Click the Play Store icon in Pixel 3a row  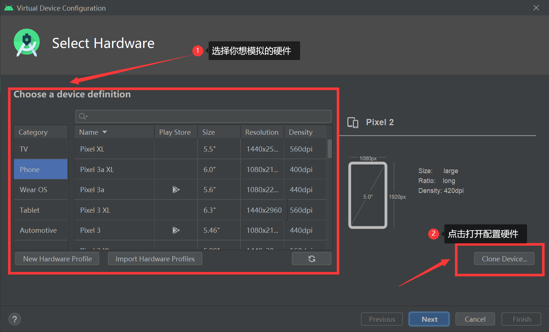coord(176,190)
